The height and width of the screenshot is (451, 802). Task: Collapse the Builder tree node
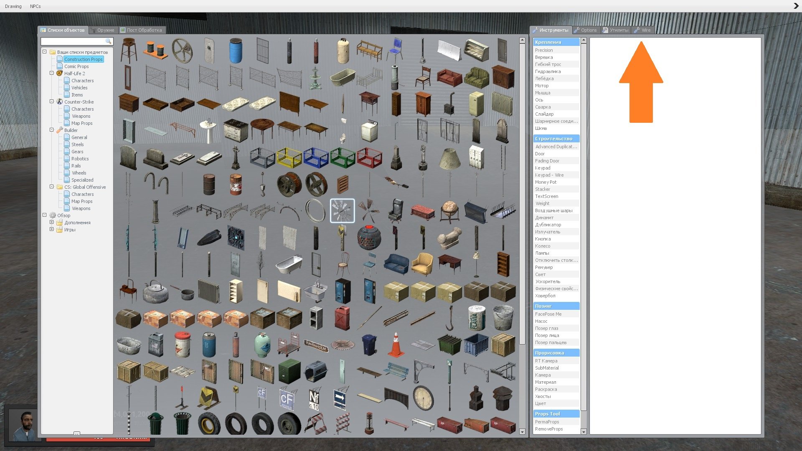tap(52, 130)
